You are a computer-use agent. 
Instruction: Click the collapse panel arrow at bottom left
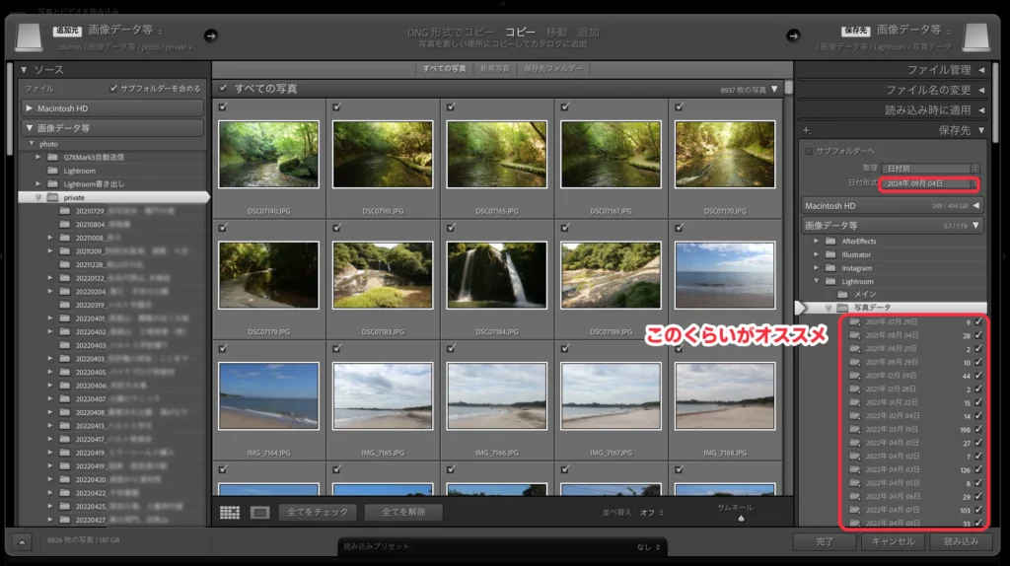(x=22, y=540)
